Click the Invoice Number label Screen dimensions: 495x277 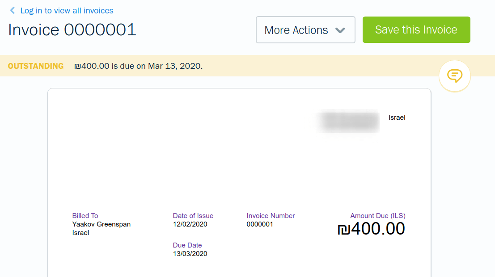[271, 216]
